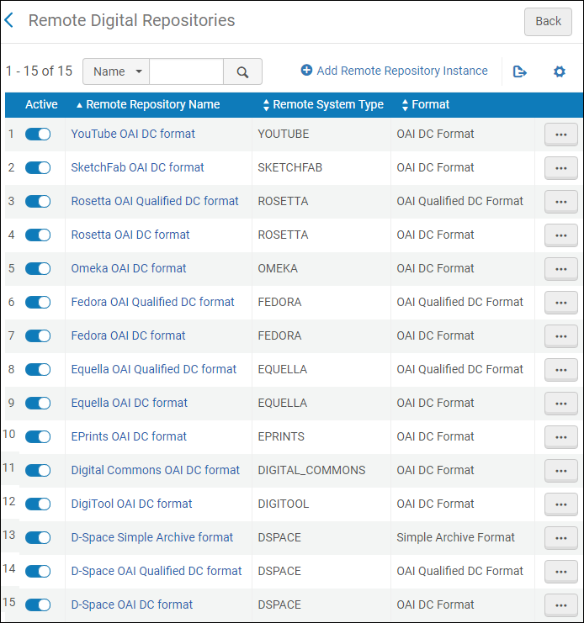Toggle Active switch for SketchFab OAI DC format

coord(38,167)
